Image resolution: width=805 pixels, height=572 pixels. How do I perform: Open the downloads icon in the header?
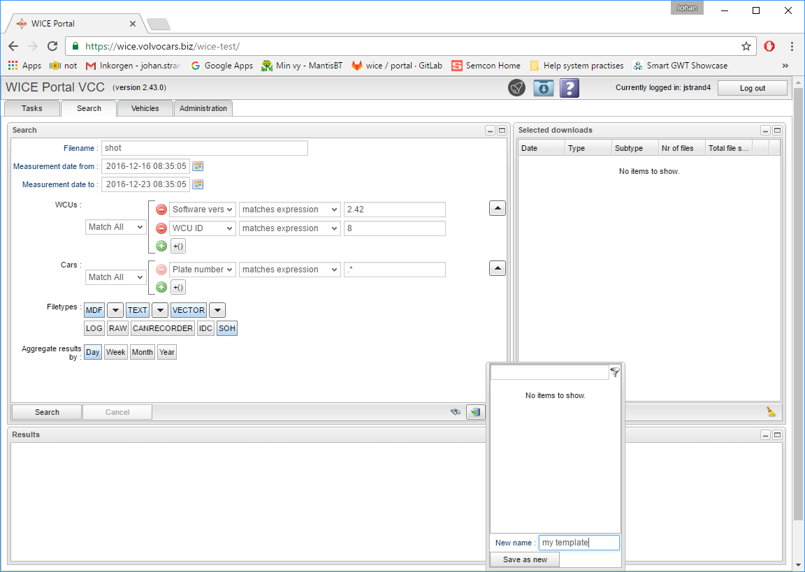(x=543, y=88)
